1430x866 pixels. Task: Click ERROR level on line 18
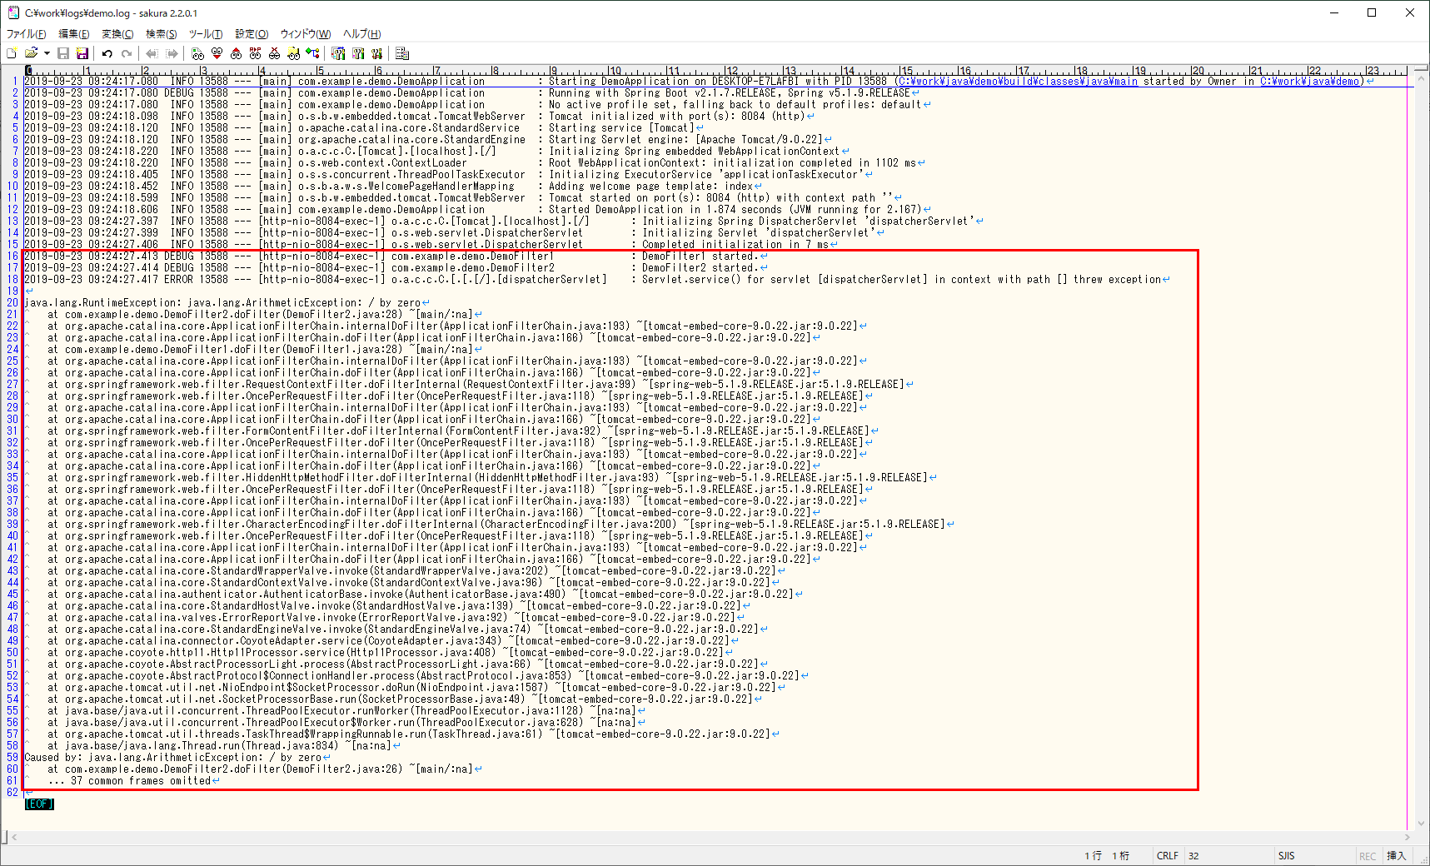tap(178, 280)
